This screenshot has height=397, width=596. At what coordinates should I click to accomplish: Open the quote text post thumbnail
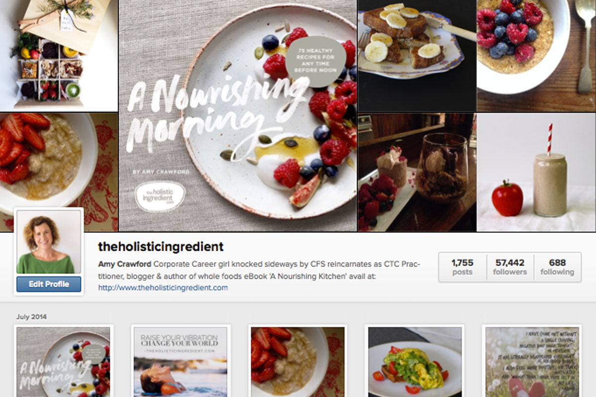(x=532, y=362)
